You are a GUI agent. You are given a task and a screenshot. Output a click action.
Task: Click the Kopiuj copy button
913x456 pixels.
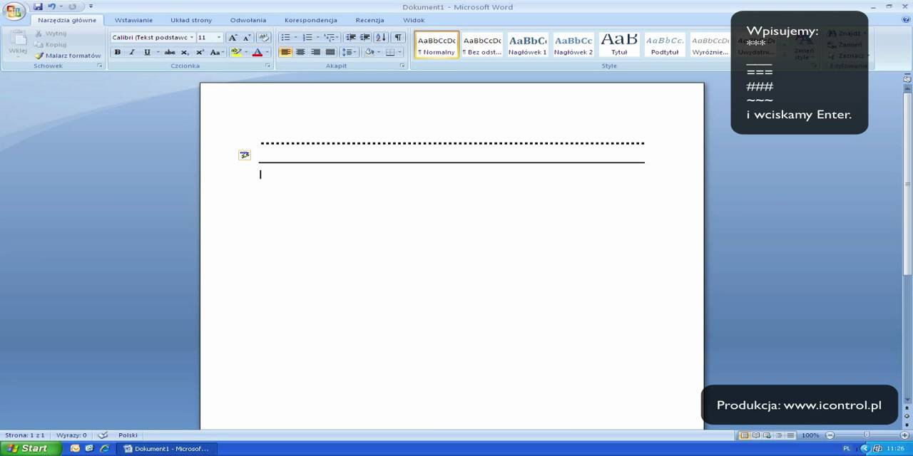50,44
